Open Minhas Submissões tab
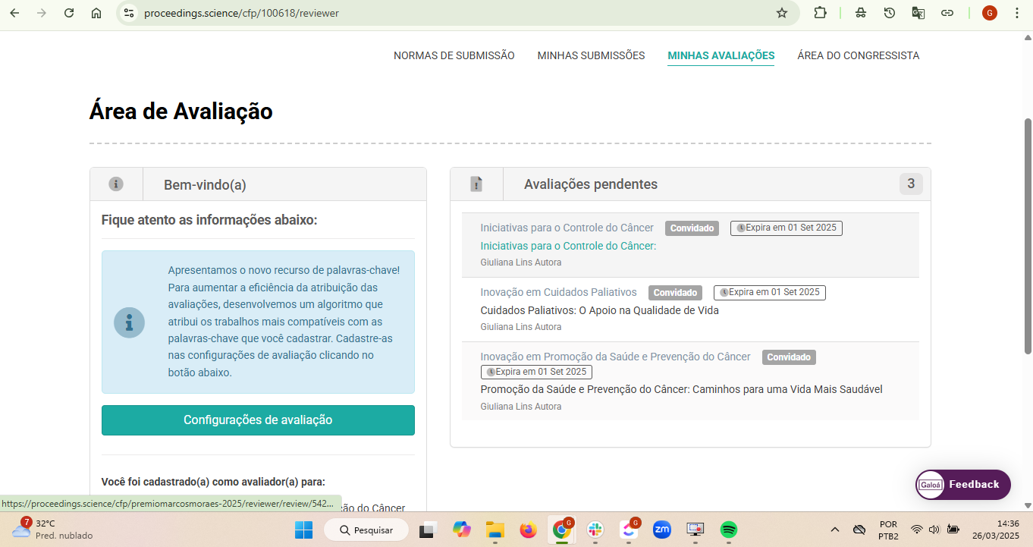This screenshot has height=547, width=1033. click(x=591, y=55)
